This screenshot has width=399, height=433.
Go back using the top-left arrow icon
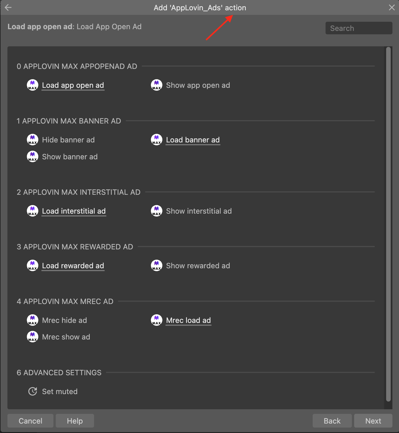point(8,7)
